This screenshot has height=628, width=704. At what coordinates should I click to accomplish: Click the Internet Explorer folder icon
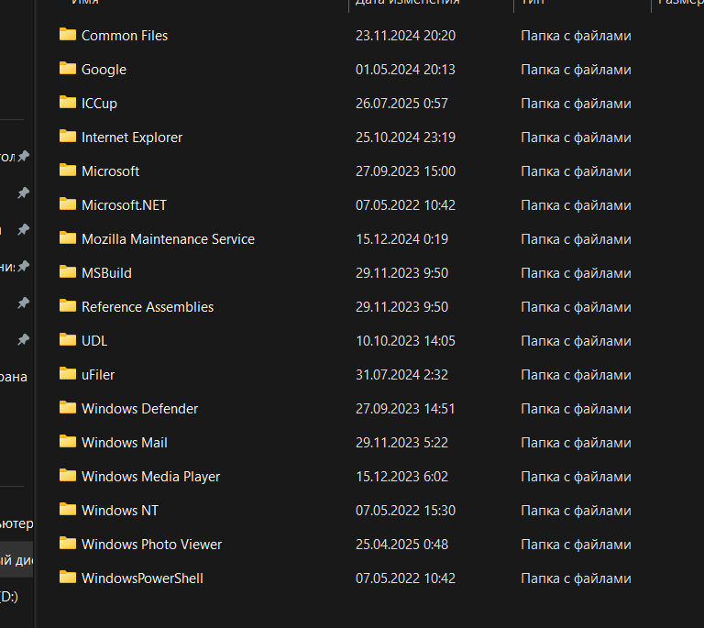pos(68,137)
